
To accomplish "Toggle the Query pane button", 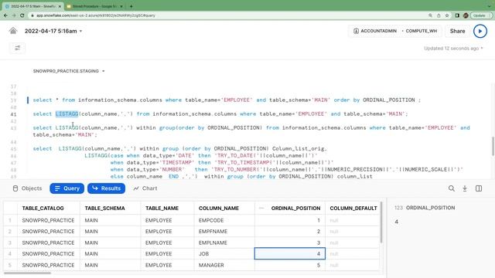I will click(67, 188).
